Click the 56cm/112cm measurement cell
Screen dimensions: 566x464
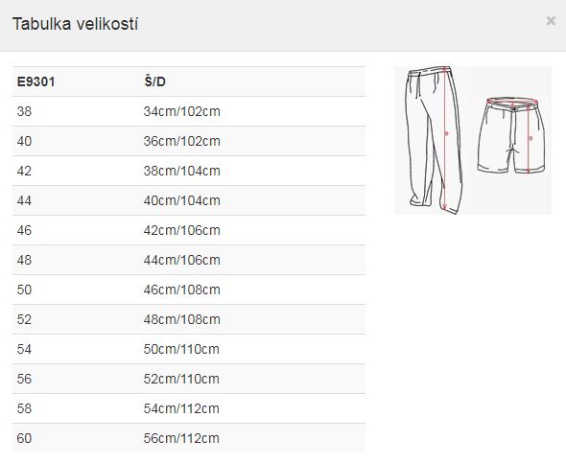pos(181,438)
